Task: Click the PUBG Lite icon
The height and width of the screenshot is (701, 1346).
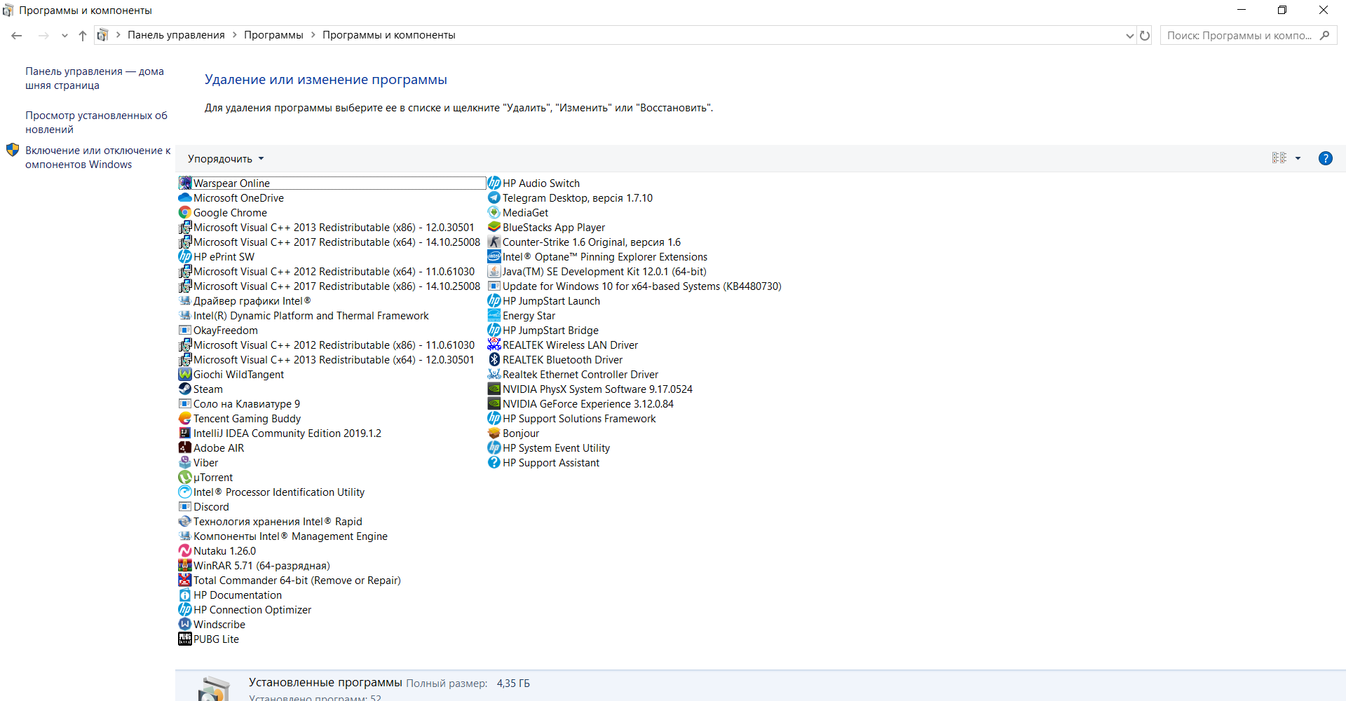Action: tap(185, 639)
